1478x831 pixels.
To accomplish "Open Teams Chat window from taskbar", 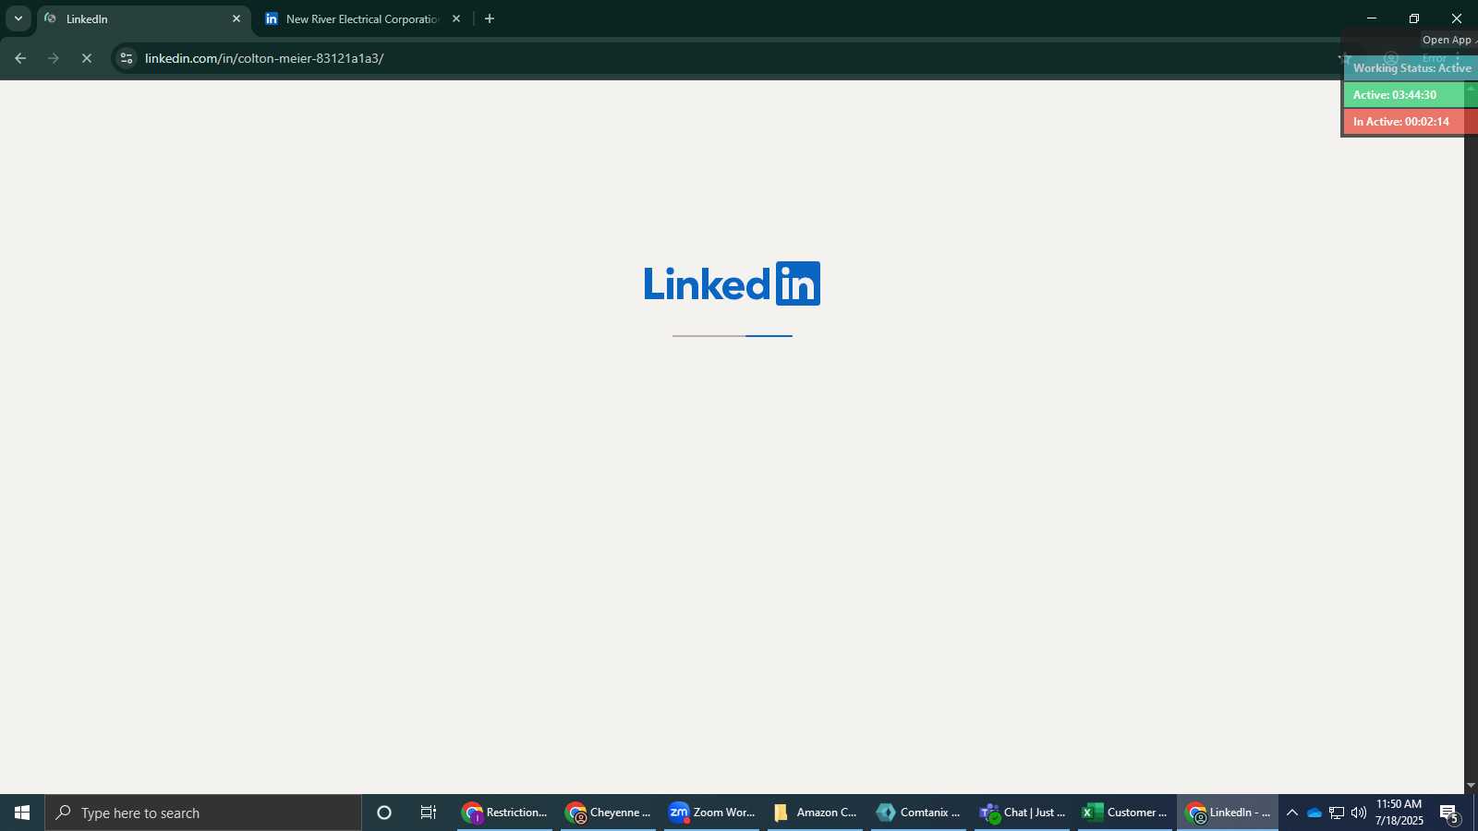I will pos(1022,813).
